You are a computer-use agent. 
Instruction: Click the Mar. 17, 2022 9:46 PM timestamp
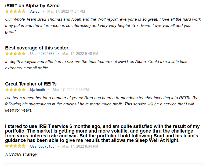coord(80,54)
